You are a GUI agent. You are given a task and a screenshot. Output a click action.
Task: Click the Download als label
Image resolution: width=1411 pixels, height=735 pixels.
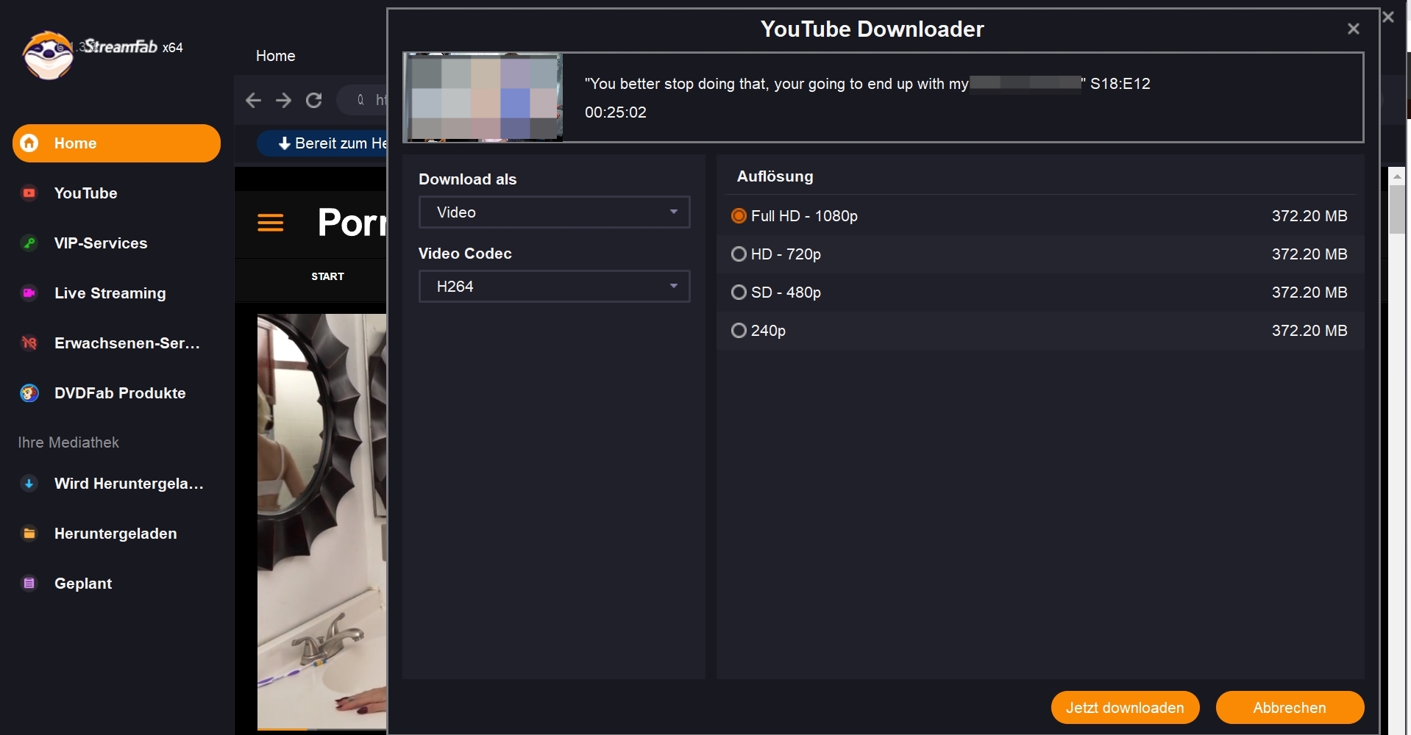click(467, 179)
